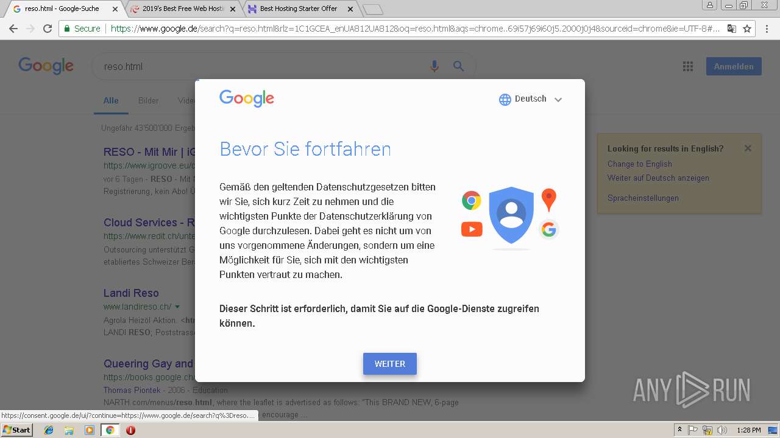Click the Thomas Piontek author link

click(x=132, y=390)
